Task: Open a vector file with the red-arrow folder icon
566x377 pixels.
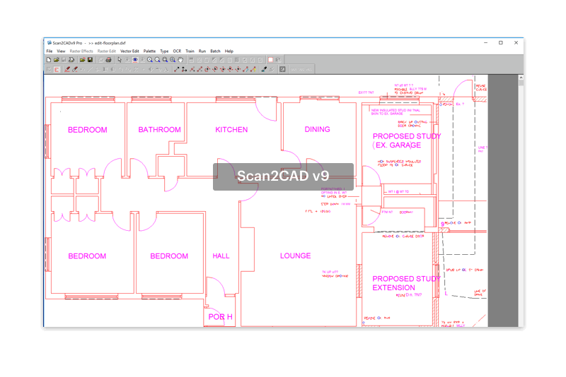Action: 83,60
